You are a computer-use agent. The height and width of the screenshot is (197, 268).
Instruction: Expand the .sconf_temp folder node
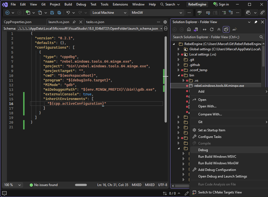coord(179,70)
